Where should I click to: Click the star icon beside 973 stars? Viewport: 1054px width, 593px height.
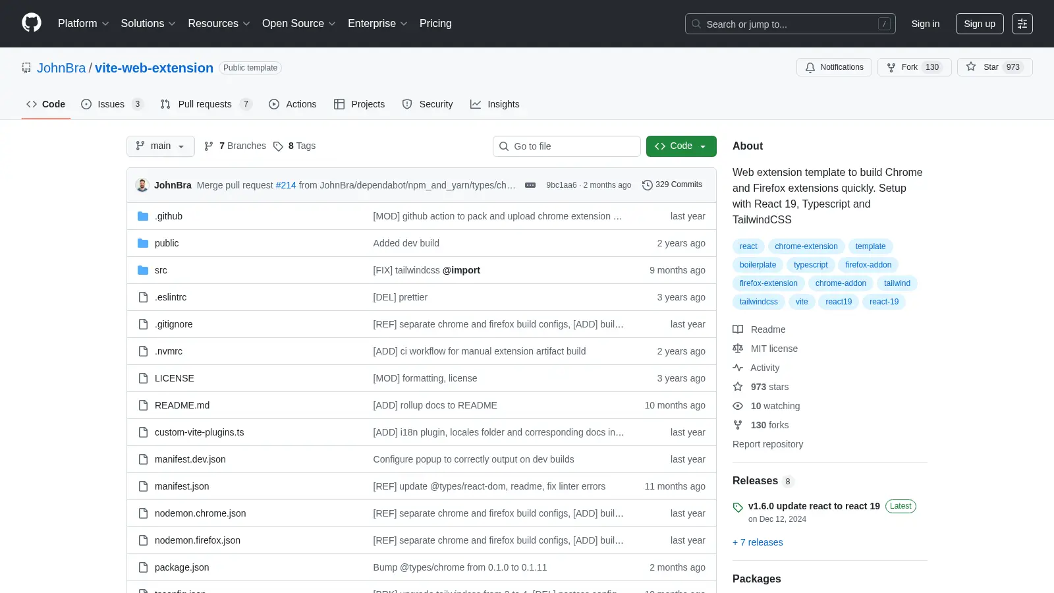click(x=738, y=387)
